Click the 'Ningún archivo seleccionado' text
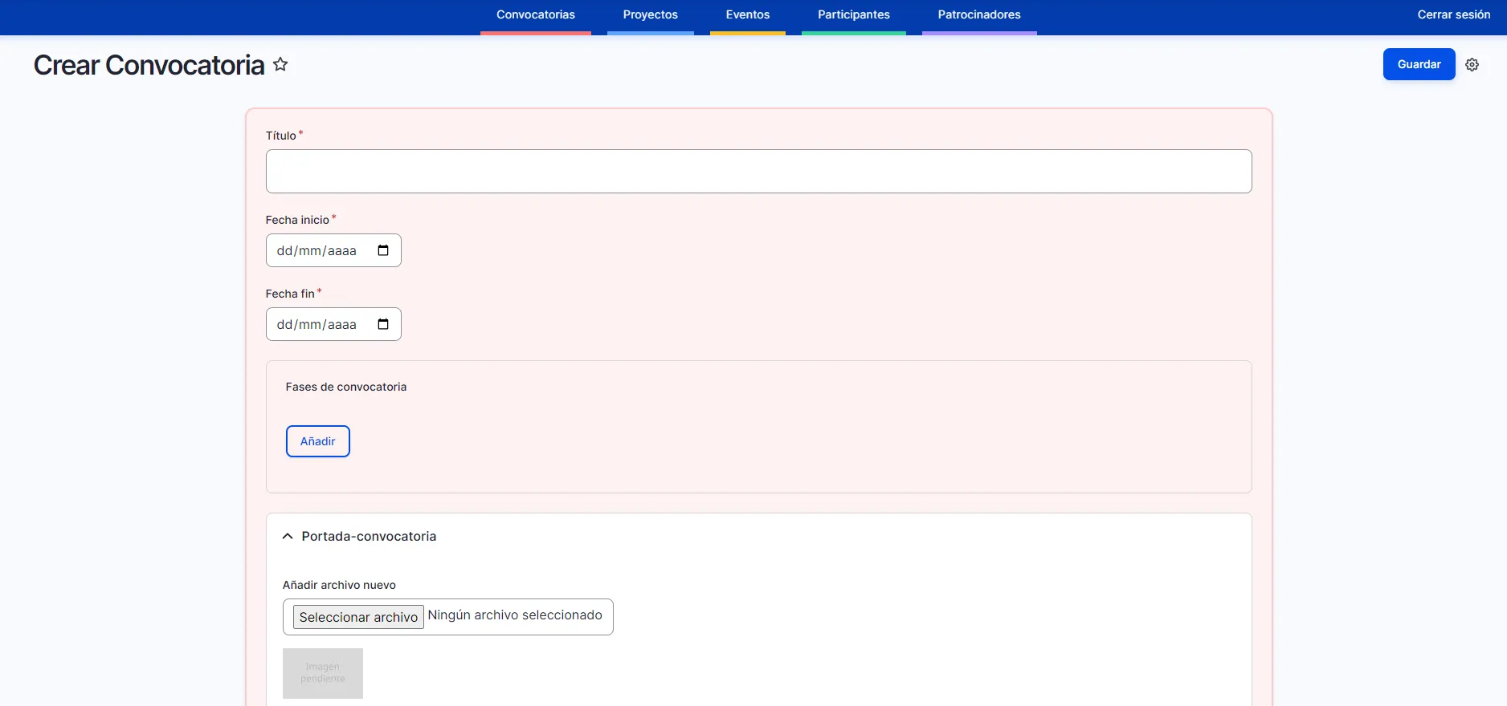 (x=515, y=615)
